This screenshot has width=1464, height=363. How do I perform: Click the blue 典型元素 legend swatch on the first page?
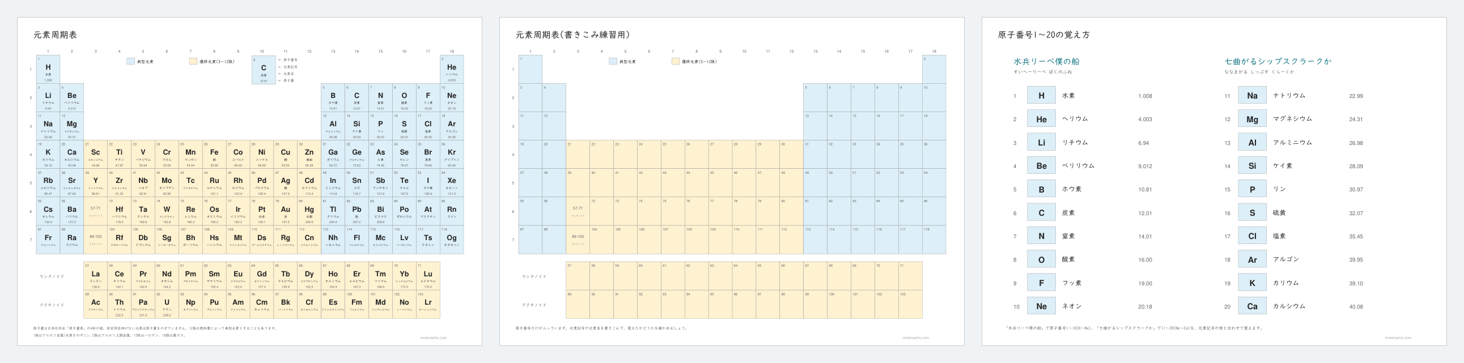(x=131, y=61)
